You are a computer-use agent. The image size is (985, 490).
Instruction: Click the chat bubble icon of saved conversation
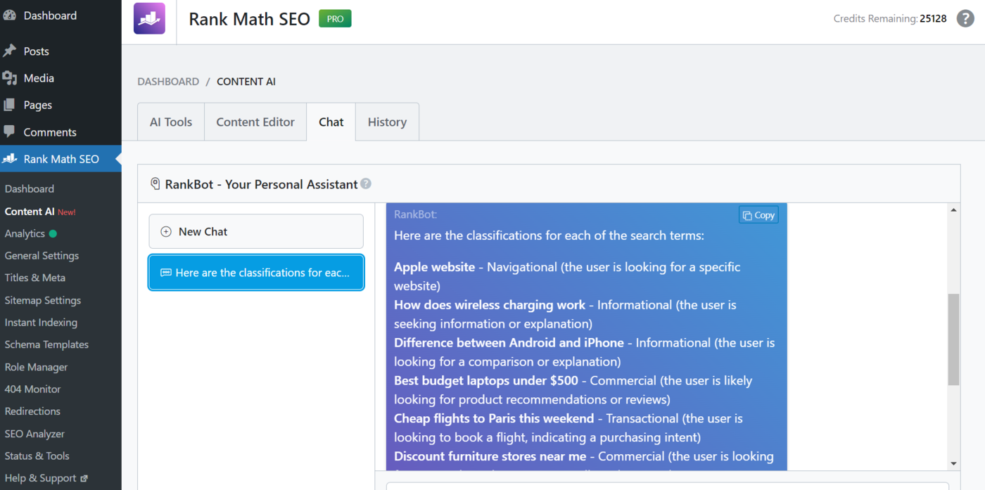tap(166, 273)
